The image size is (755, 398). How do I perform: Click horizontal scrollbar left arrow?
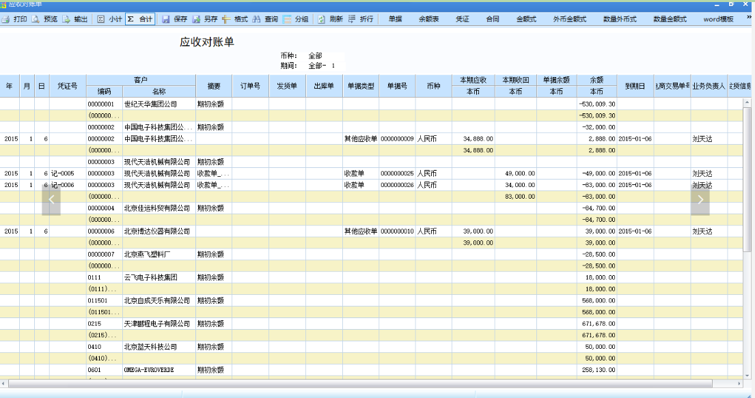(4, 384)
